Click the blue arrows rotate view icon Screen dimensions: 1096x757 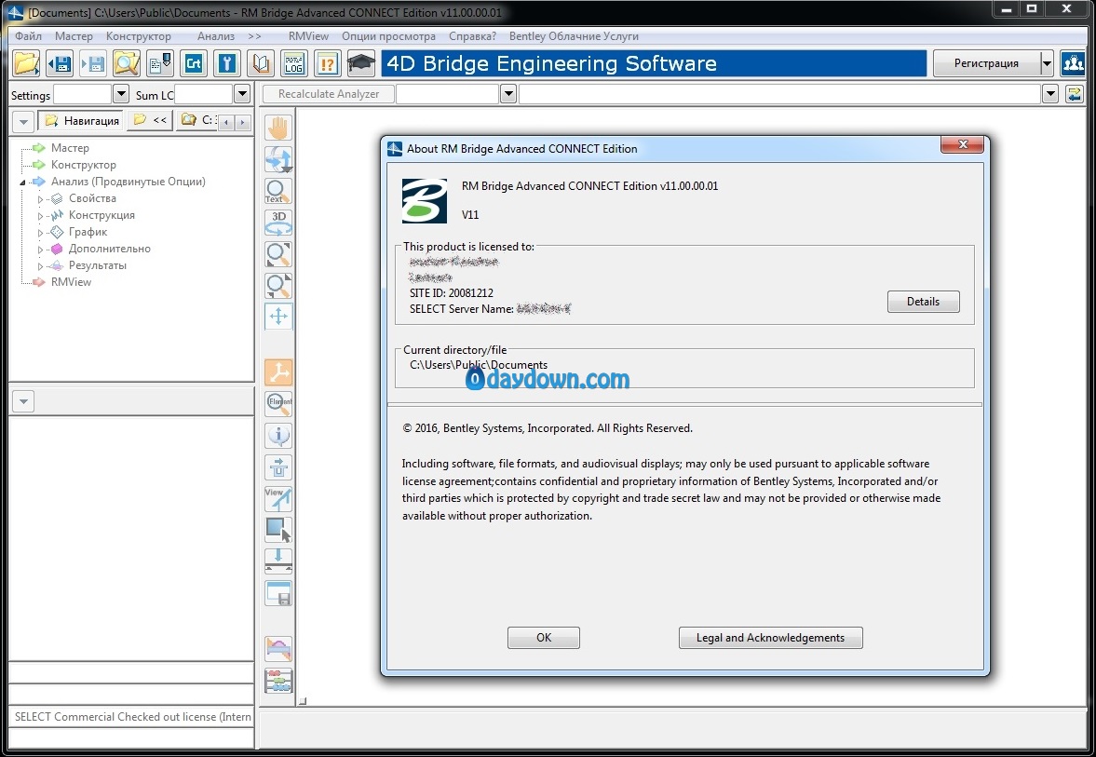pos(278,159)
